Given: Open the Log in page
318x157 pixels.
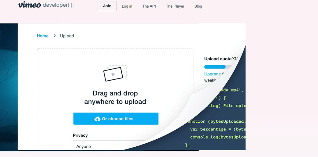Looking at the screenshot, I should [127, 6].
